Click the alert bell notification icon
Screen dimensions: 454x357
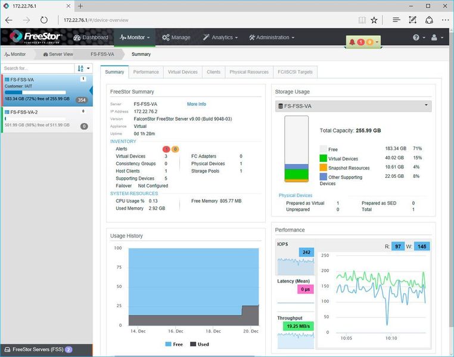point(352,42)
